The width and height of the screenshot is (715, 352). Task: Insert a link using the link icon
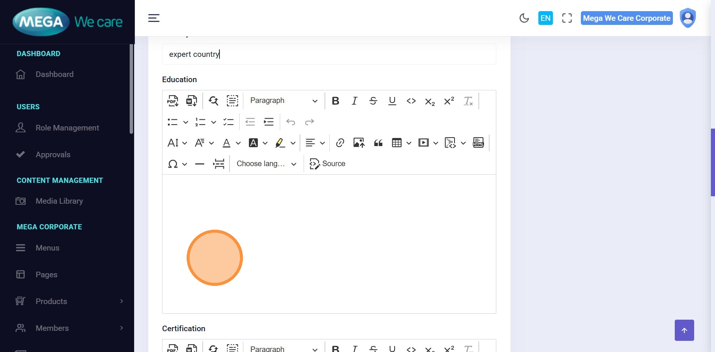tap(340, 143)
